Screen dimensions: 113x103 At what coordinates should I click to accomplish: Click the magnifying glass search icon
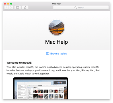pyautogui.click(x=75, y=7)
